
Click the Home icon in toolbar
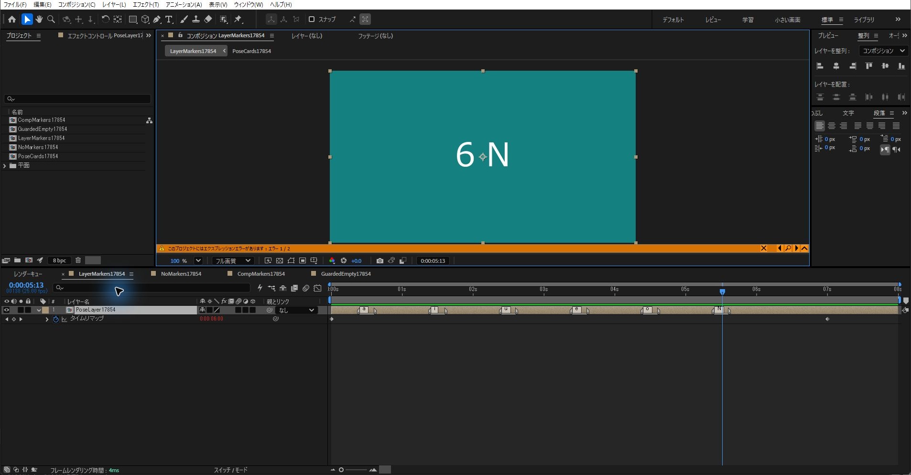coord(12,19)
